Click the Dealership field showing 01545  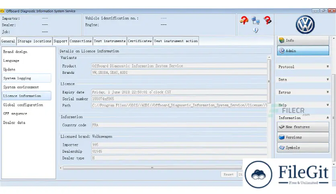179,151
